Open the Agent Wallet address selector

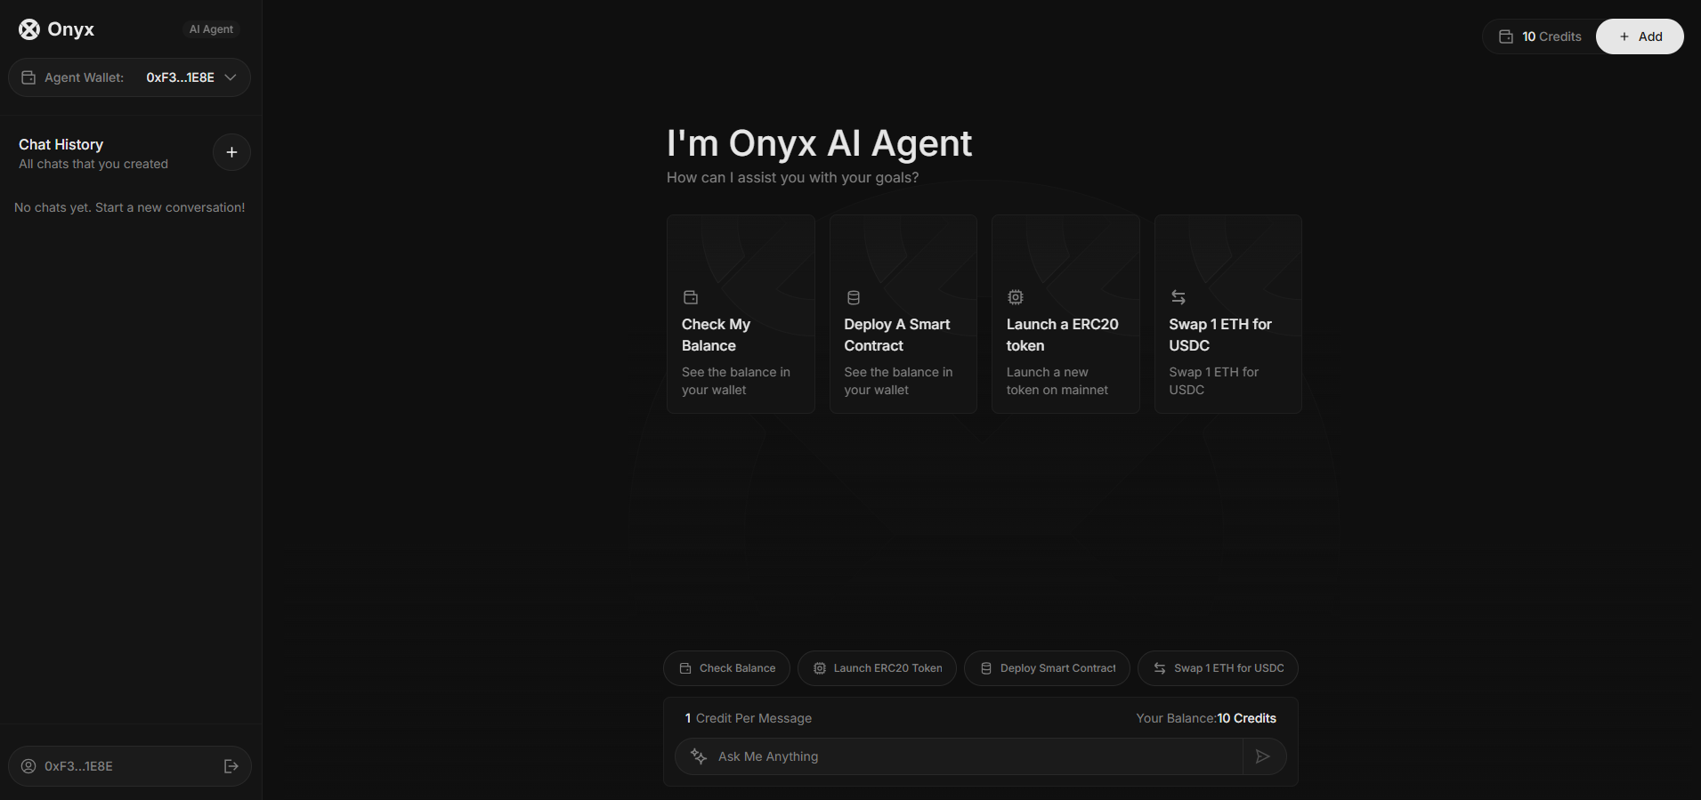pyautogui.click(x=130, y=77)
